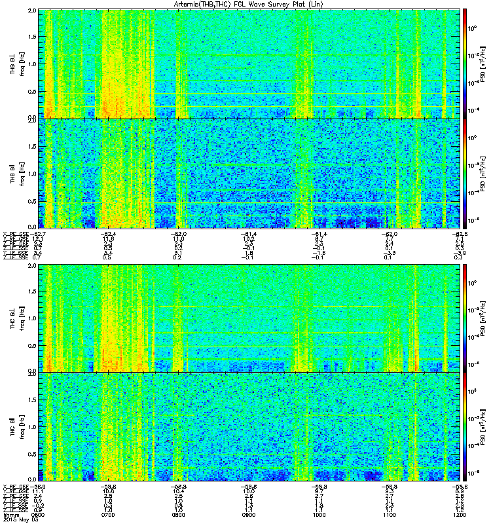Select the THB B-parallel freq axis title

22,174
